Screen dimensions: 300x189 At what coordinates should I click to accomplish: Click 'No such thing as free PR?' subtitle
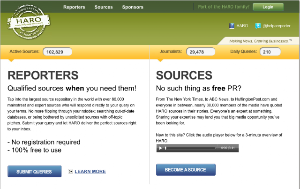point(199,88)
